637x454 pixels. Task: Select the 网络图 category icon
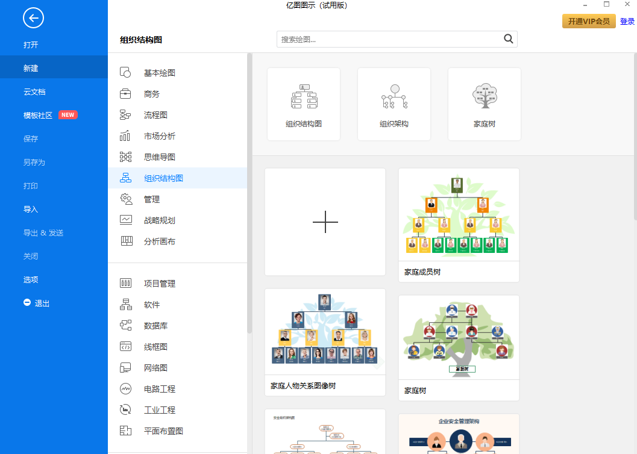click(125, 367)
